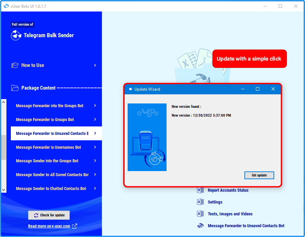Image resolution: width=305 pixels, height=237 pixels.
Task: Expand Message Forwarder to Usernames Bot chevron
Action: (x=95, y=147)
